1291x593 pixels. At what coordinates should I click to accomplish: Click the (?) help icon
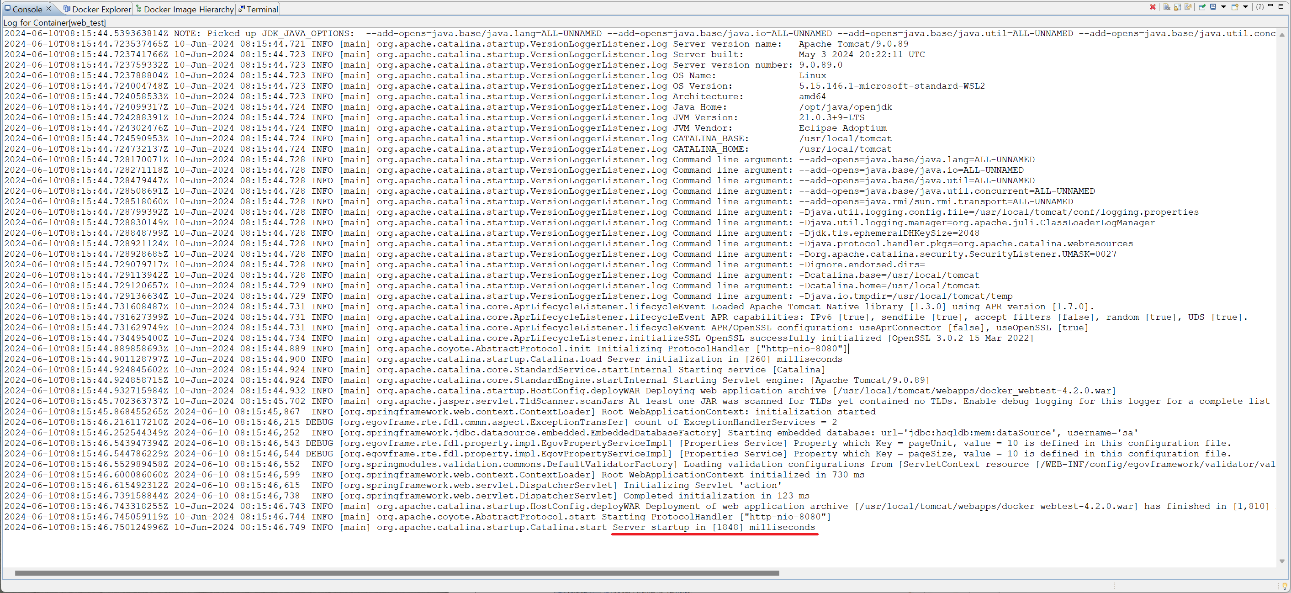pyautogui.click(x=1260, y=7)
